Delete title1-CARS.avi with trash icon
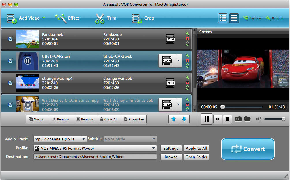The image size is (290, 180). (x=187, y=60)
